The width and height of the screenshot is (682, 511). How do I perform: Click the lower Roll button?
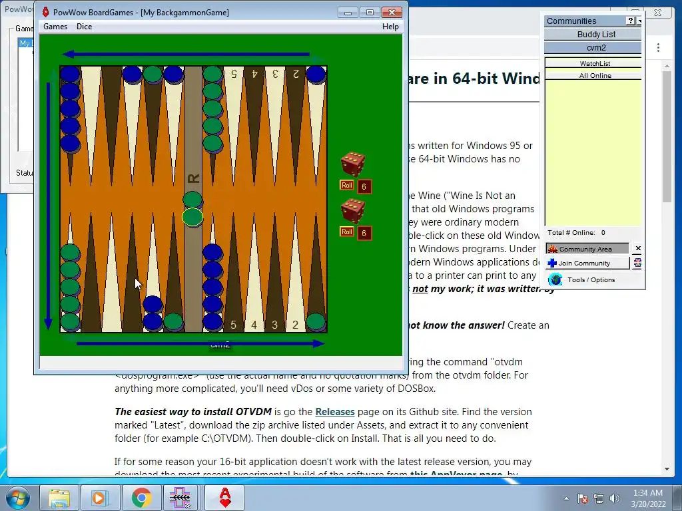(x=346, y=232)
